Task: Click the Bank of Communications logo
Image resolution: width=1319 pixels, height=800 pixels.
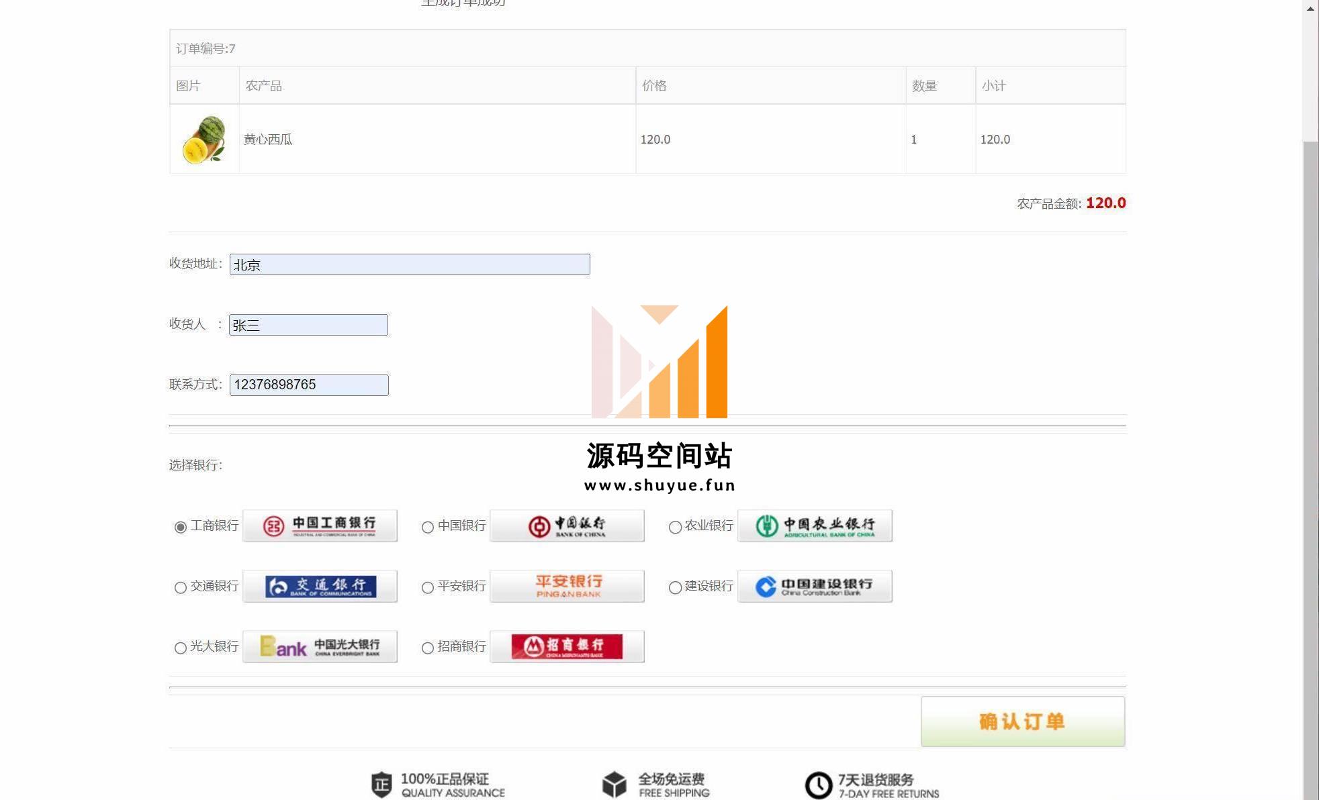Action: click(x=320, y=586)
